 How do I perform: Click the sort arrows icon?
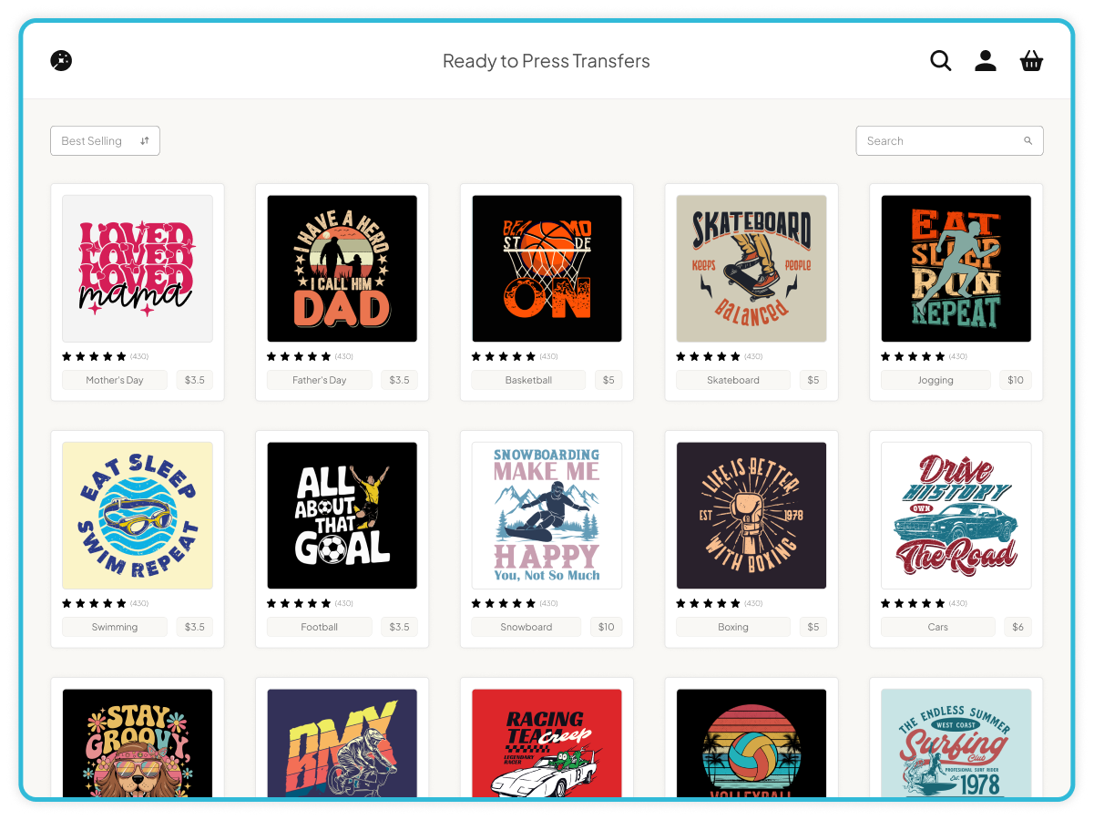pyautogui.click(x=145, y=141)
